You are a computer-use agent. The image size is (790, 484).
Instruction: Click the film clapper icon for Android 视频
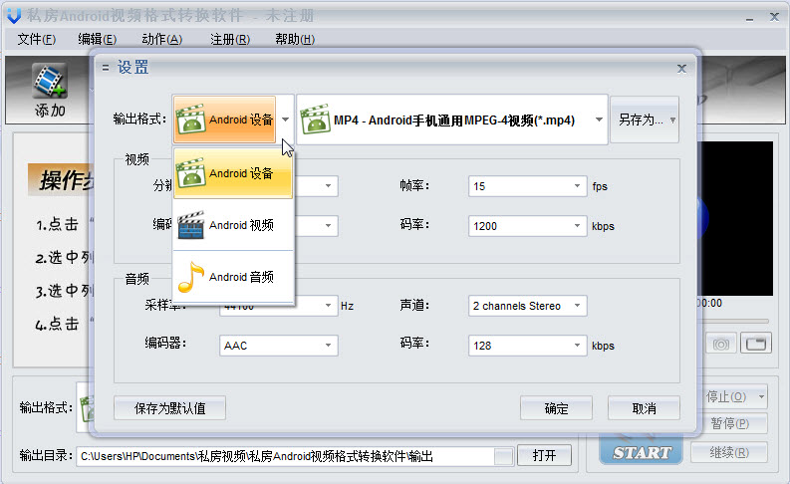pos(191,225)
